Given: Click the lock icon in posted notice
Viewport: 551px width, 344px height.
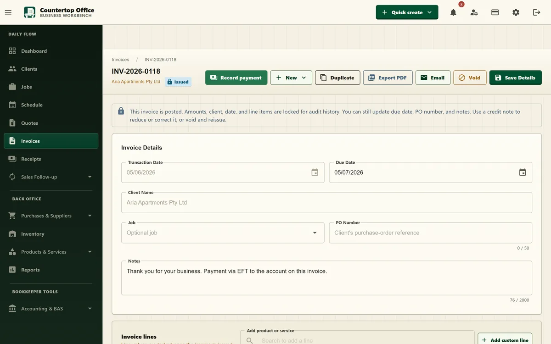Looking at the screenshot, I should coord(121,111).
